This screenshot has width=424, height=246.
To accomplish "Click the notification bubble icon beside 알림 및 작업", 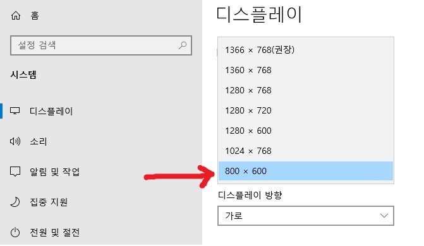I will tap(15, 172).
